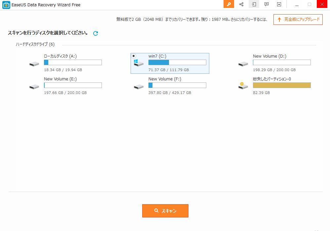Click the import scan status icon
The image size is (330, 231).
[x=254, y=4]
